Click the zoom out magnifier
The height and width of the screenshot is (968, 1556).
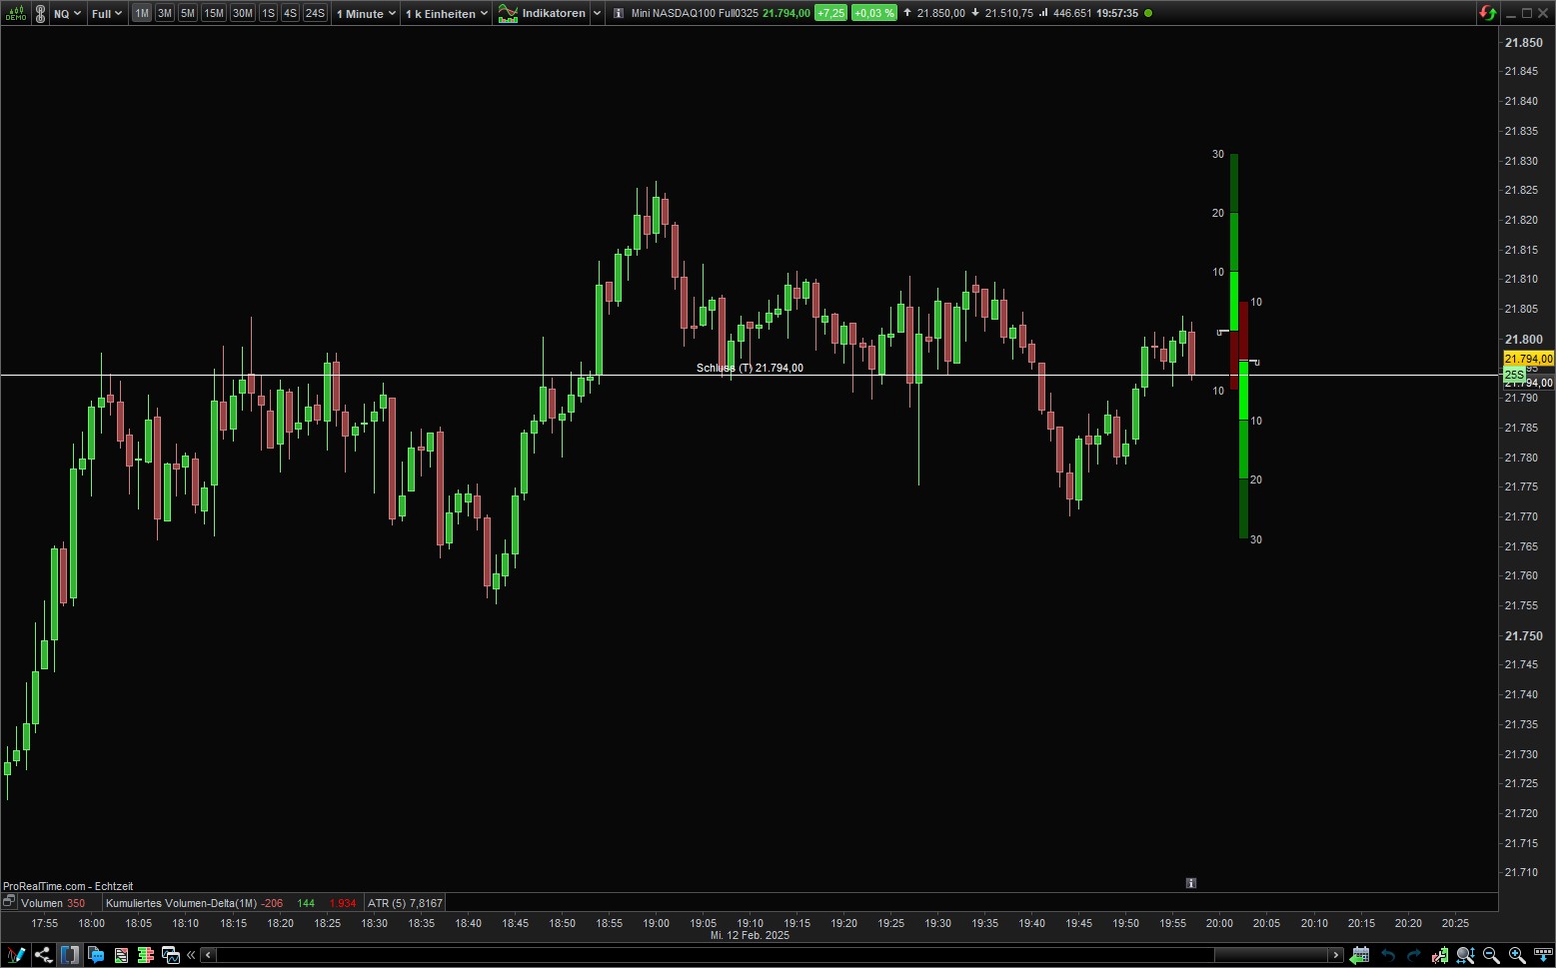(1491, 955)
